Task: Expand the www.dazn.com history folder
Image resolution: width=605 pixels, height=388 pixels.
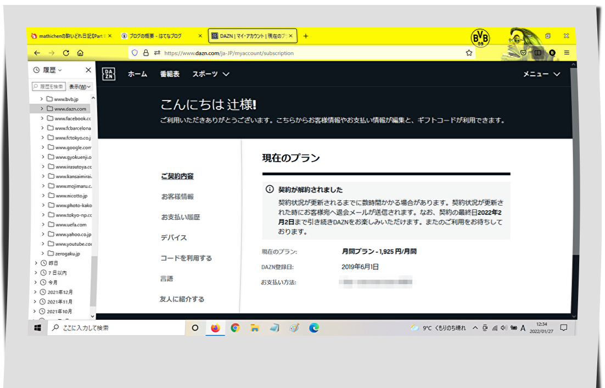Action: pos(42,108)
